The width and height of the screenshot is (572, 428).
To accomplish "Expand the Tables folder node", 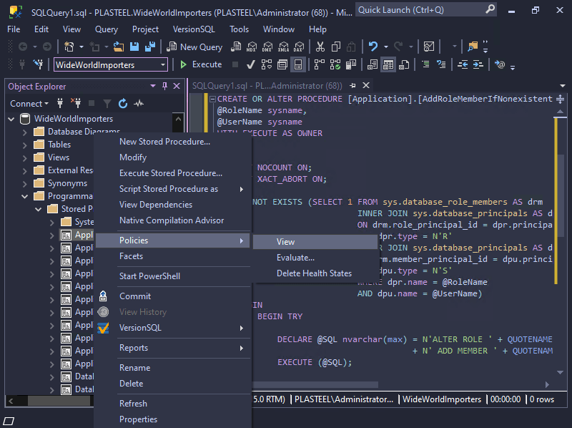I will pyautogui.click(x=25, y=145).
